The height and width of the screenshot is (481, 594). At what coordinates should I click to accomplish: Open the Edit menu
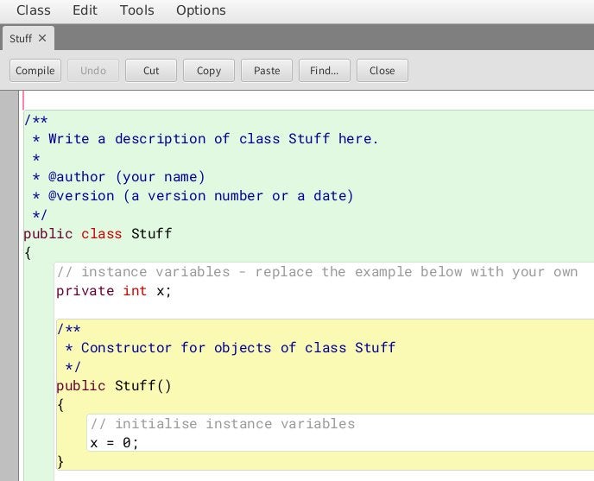pyautogui.click(x=85, y=10)
